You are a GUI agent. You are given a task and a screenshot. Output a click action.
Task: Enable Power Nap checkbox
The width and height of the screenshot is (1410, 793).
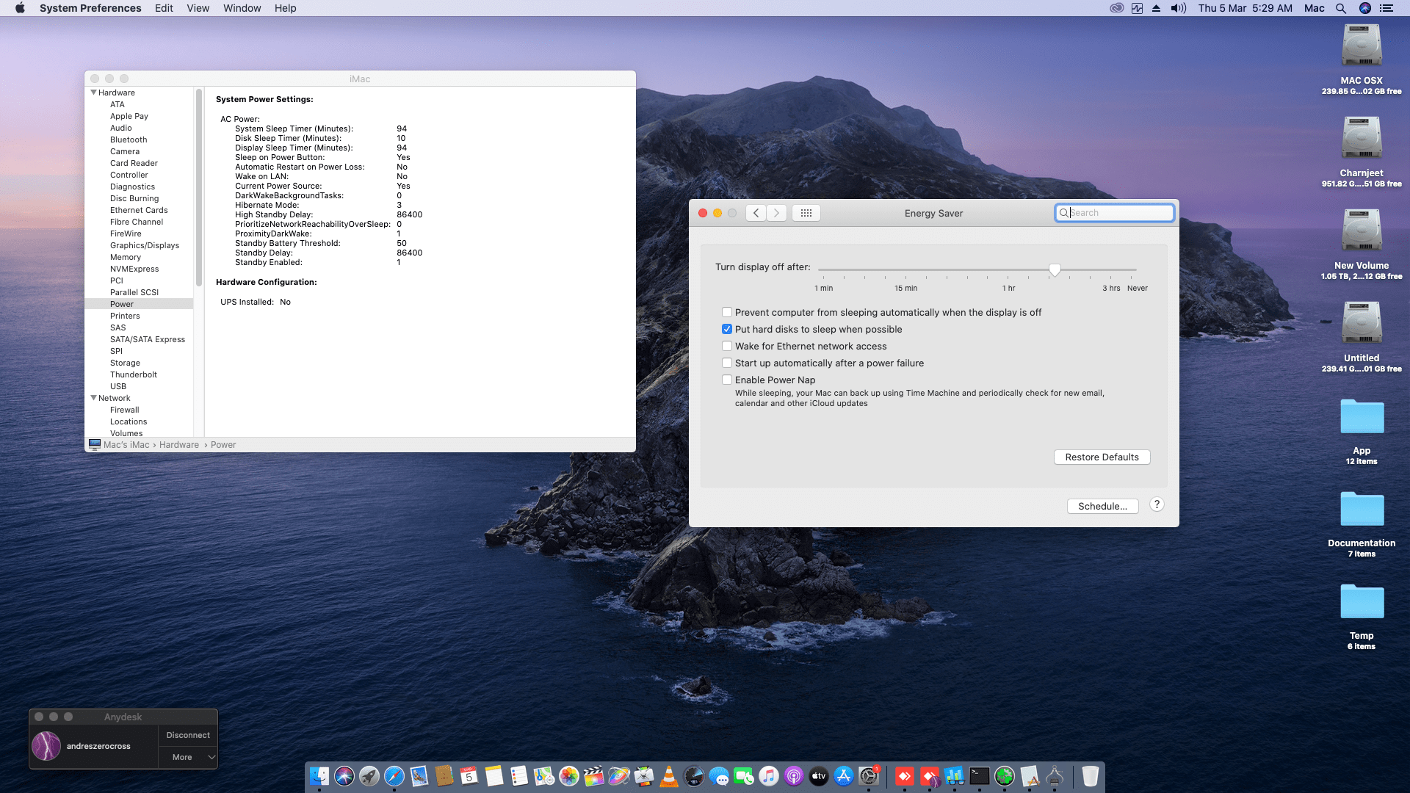[727, 380]
